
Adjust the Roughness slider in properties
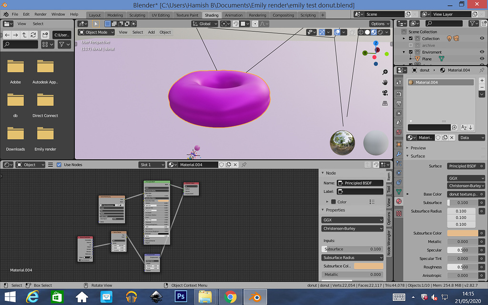[462, 267]
